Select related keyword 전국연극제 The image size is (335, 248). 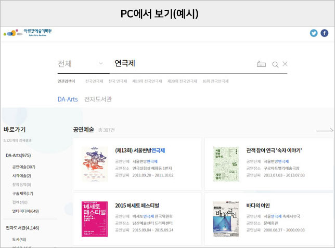point(94,81)
